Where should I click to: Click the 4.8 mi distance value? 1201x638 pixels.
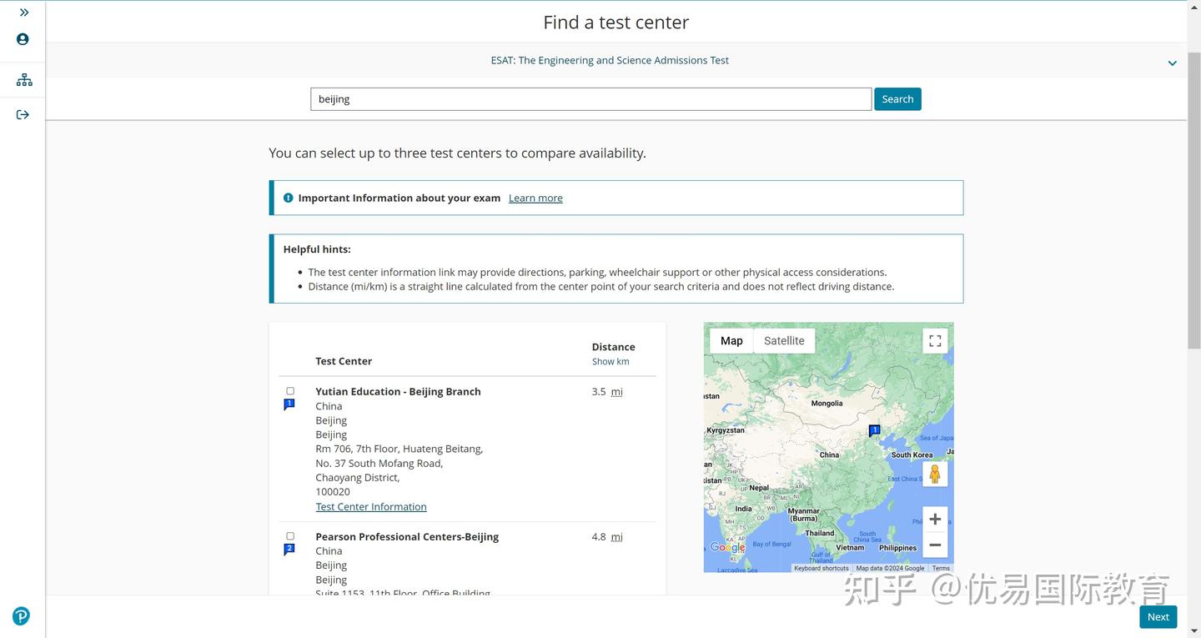(607, 536)
